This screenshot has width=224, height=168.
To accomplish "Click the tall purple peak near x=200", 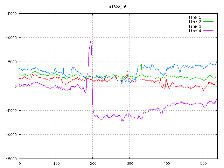I will [91, 42].
